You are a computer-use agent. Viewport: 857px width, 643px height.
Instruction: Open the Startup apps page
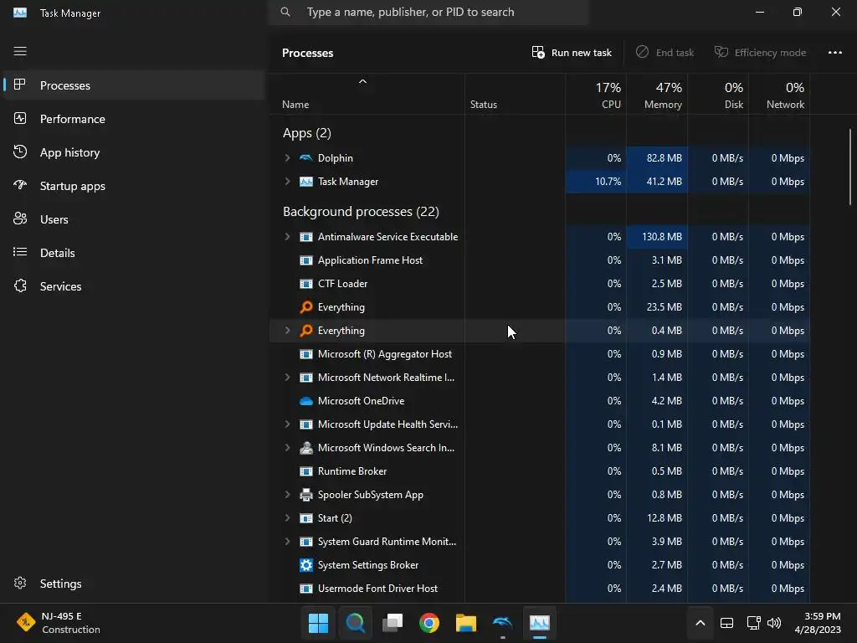[134, 186]
